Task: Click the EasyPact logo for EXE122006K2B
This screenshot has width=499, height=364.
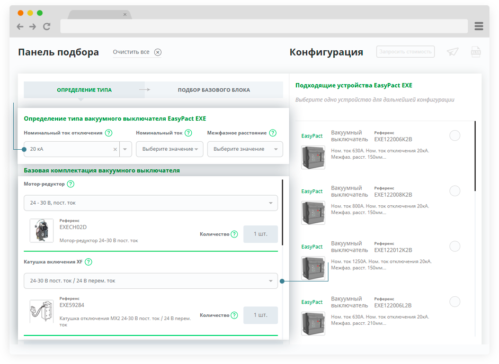Action: (x=312, y=136)
